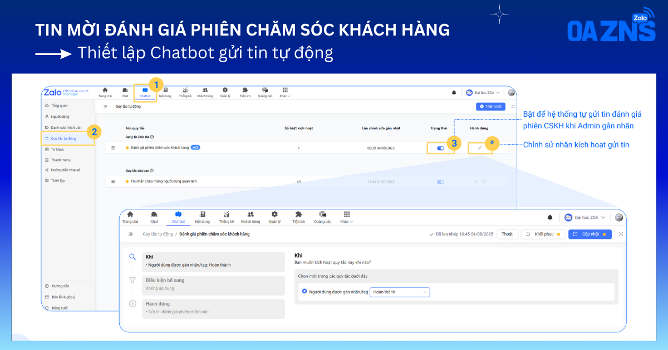Go back via the Quy tắc tự động breadcrumb

coord(158,234)
